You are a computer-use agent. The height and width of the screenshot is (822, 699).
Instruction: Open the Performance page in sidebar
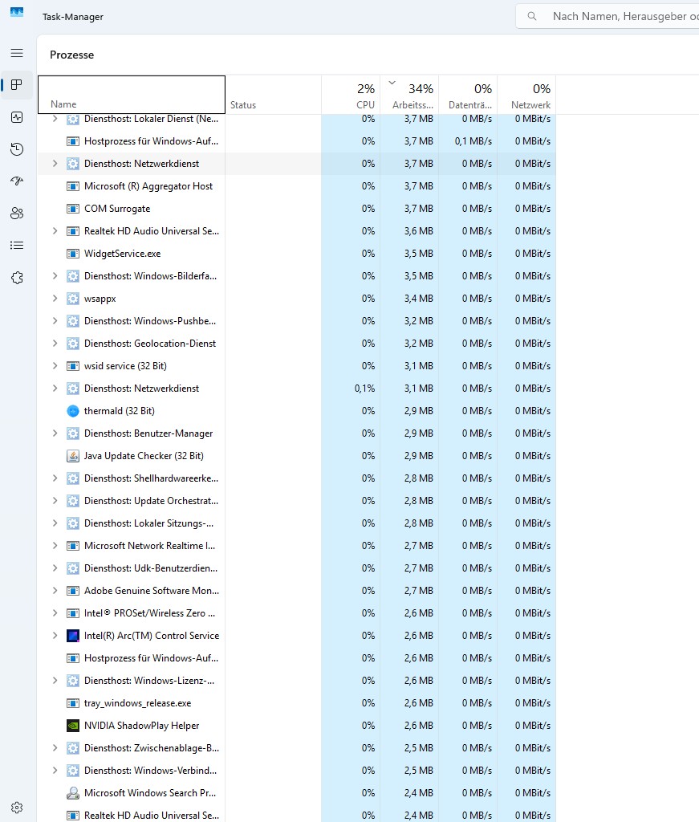tap(17, 117)
